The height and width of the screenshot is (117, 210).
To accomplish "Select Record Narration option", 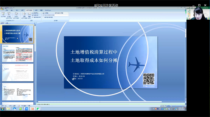I will tap(35, 13).
